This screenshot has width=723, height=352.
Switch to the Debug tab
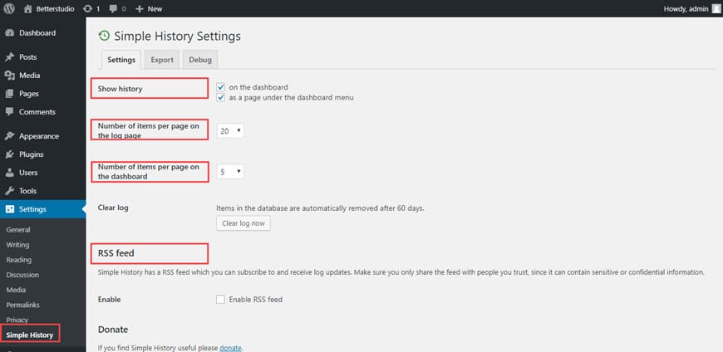point(200,60)
